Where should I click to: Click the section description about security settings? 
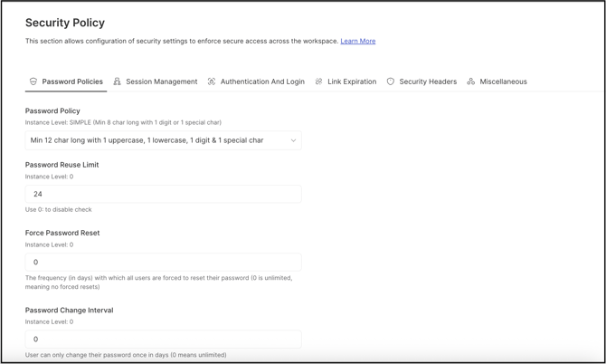click(x=182, y=41)
